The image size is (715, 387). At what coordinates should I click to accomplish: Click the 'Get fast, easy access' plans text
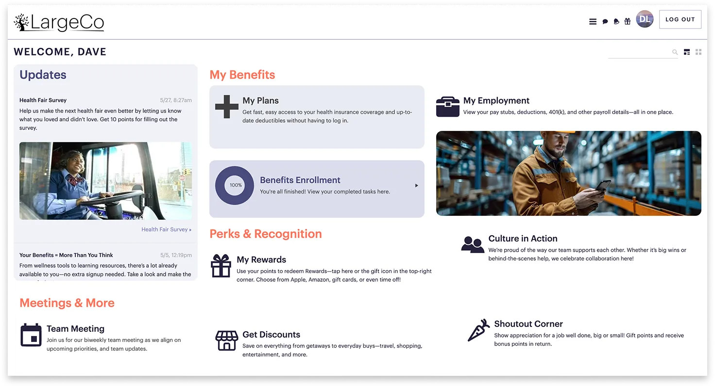click(327, 116)
